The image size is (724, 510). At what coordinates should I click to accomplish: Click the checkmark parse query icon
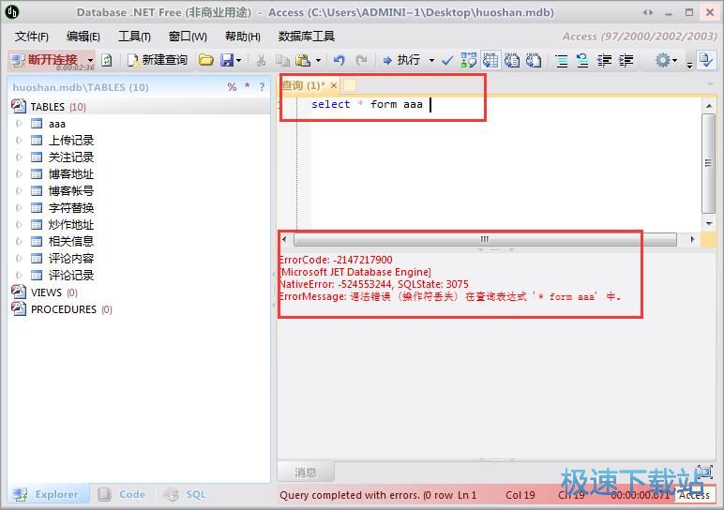point(447,60)
